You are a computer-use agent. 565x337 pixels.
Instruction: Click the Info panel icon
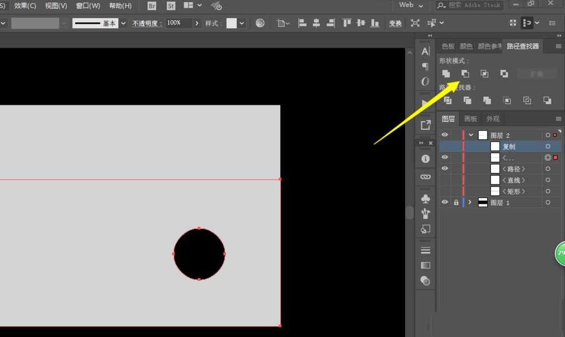pyautogui.click(x=425, y=159)
